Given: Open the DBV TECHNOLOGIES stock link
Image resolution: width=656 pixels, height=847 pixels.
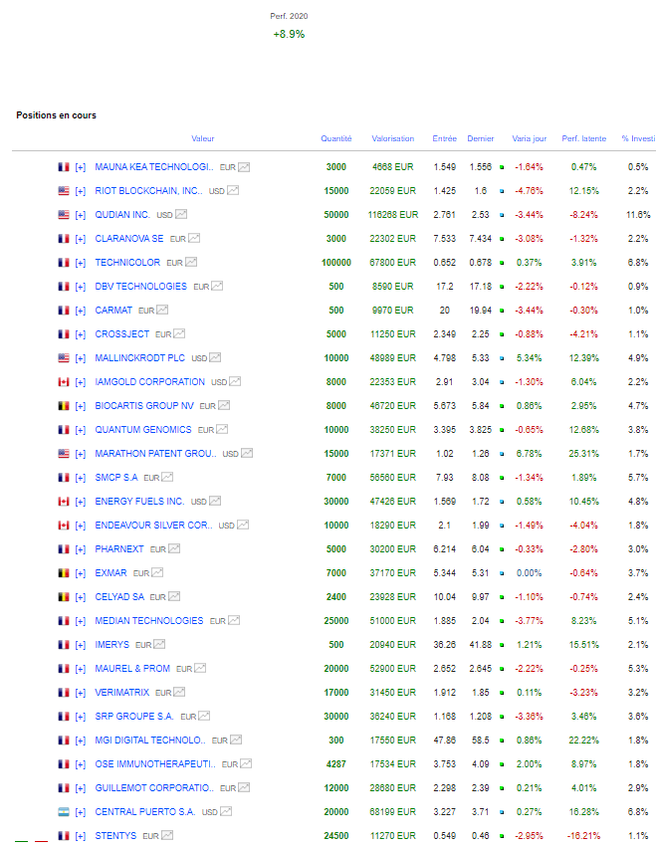Looking at the screenshot, I should coord(140,287).
